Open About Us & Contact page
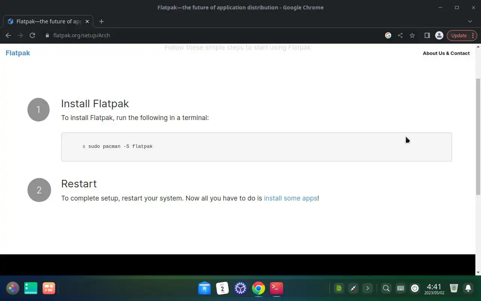The height and width of the screenshot is (301, 481). 446,53
